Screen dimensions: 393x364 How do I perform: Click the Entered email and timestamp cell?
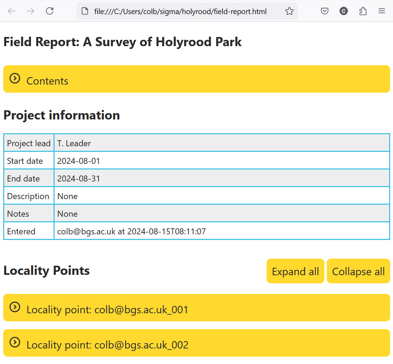coord(222,231)
